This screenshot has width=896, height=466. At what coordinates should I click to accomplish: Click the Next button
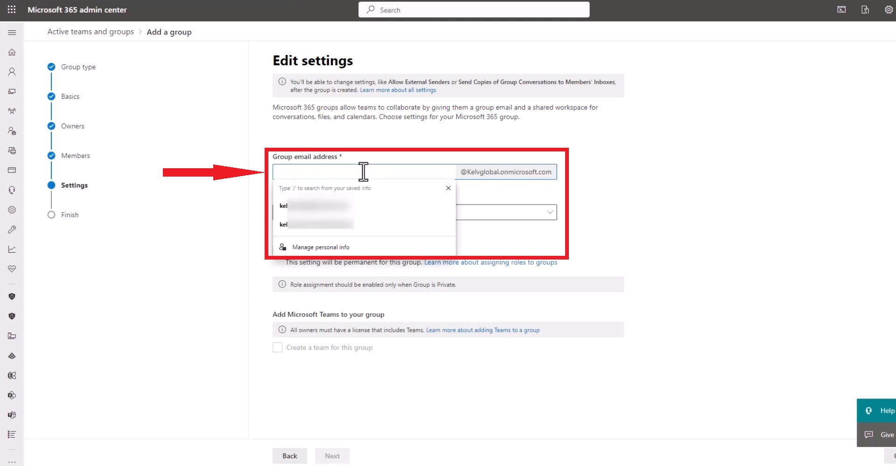point(332,456)
